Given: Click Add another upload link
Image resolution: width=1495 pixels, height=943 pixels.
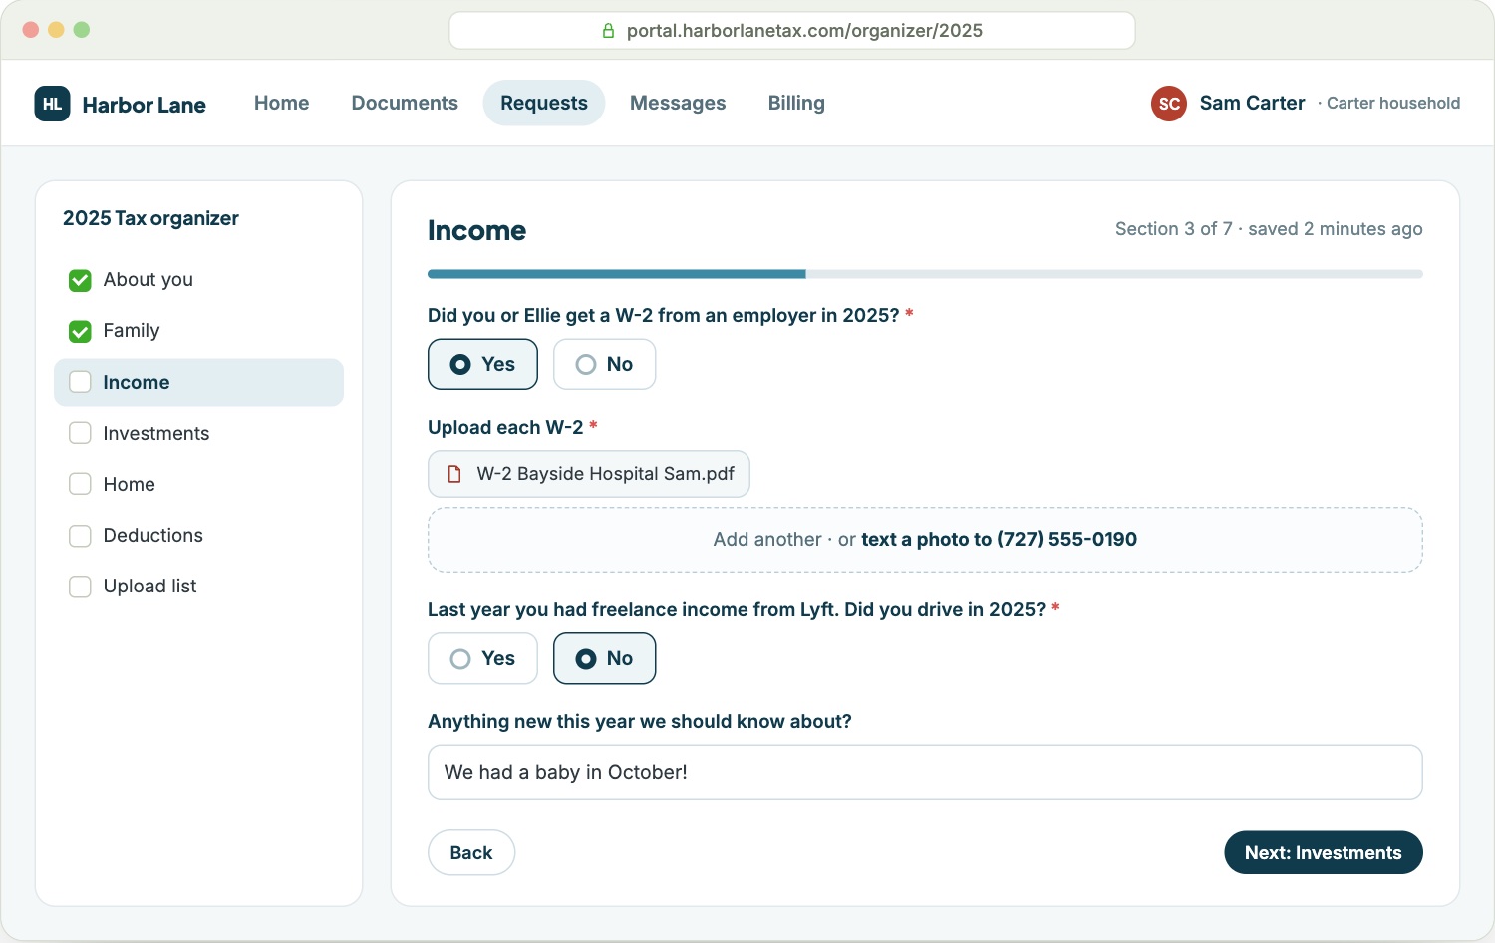Looking at the screenshot, I should click(767, 540).
